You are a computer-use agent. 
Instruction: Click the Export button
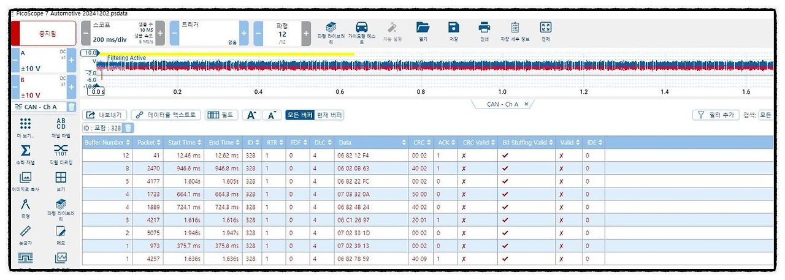click(105, 115)
